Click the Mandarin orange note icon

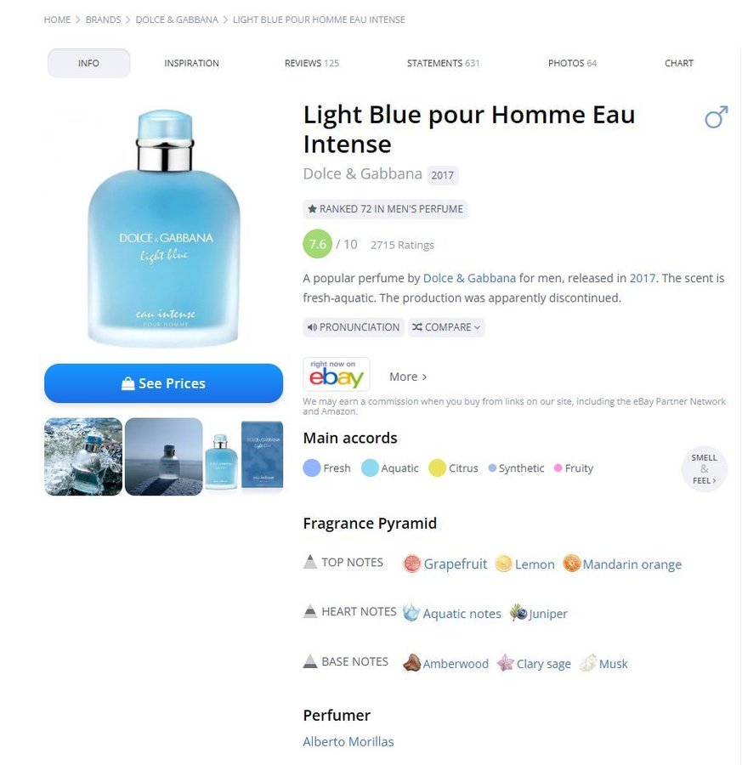click(572, 564)
